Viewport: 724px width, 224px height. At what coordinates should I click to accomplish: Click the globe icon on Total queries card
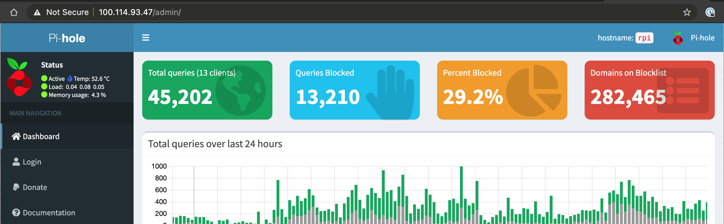241,91
